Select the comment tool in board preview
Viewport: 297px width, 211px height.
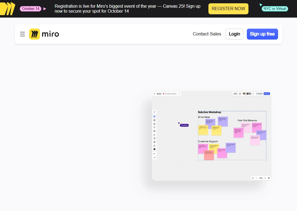pyautogui.click(x=154, y=146)
